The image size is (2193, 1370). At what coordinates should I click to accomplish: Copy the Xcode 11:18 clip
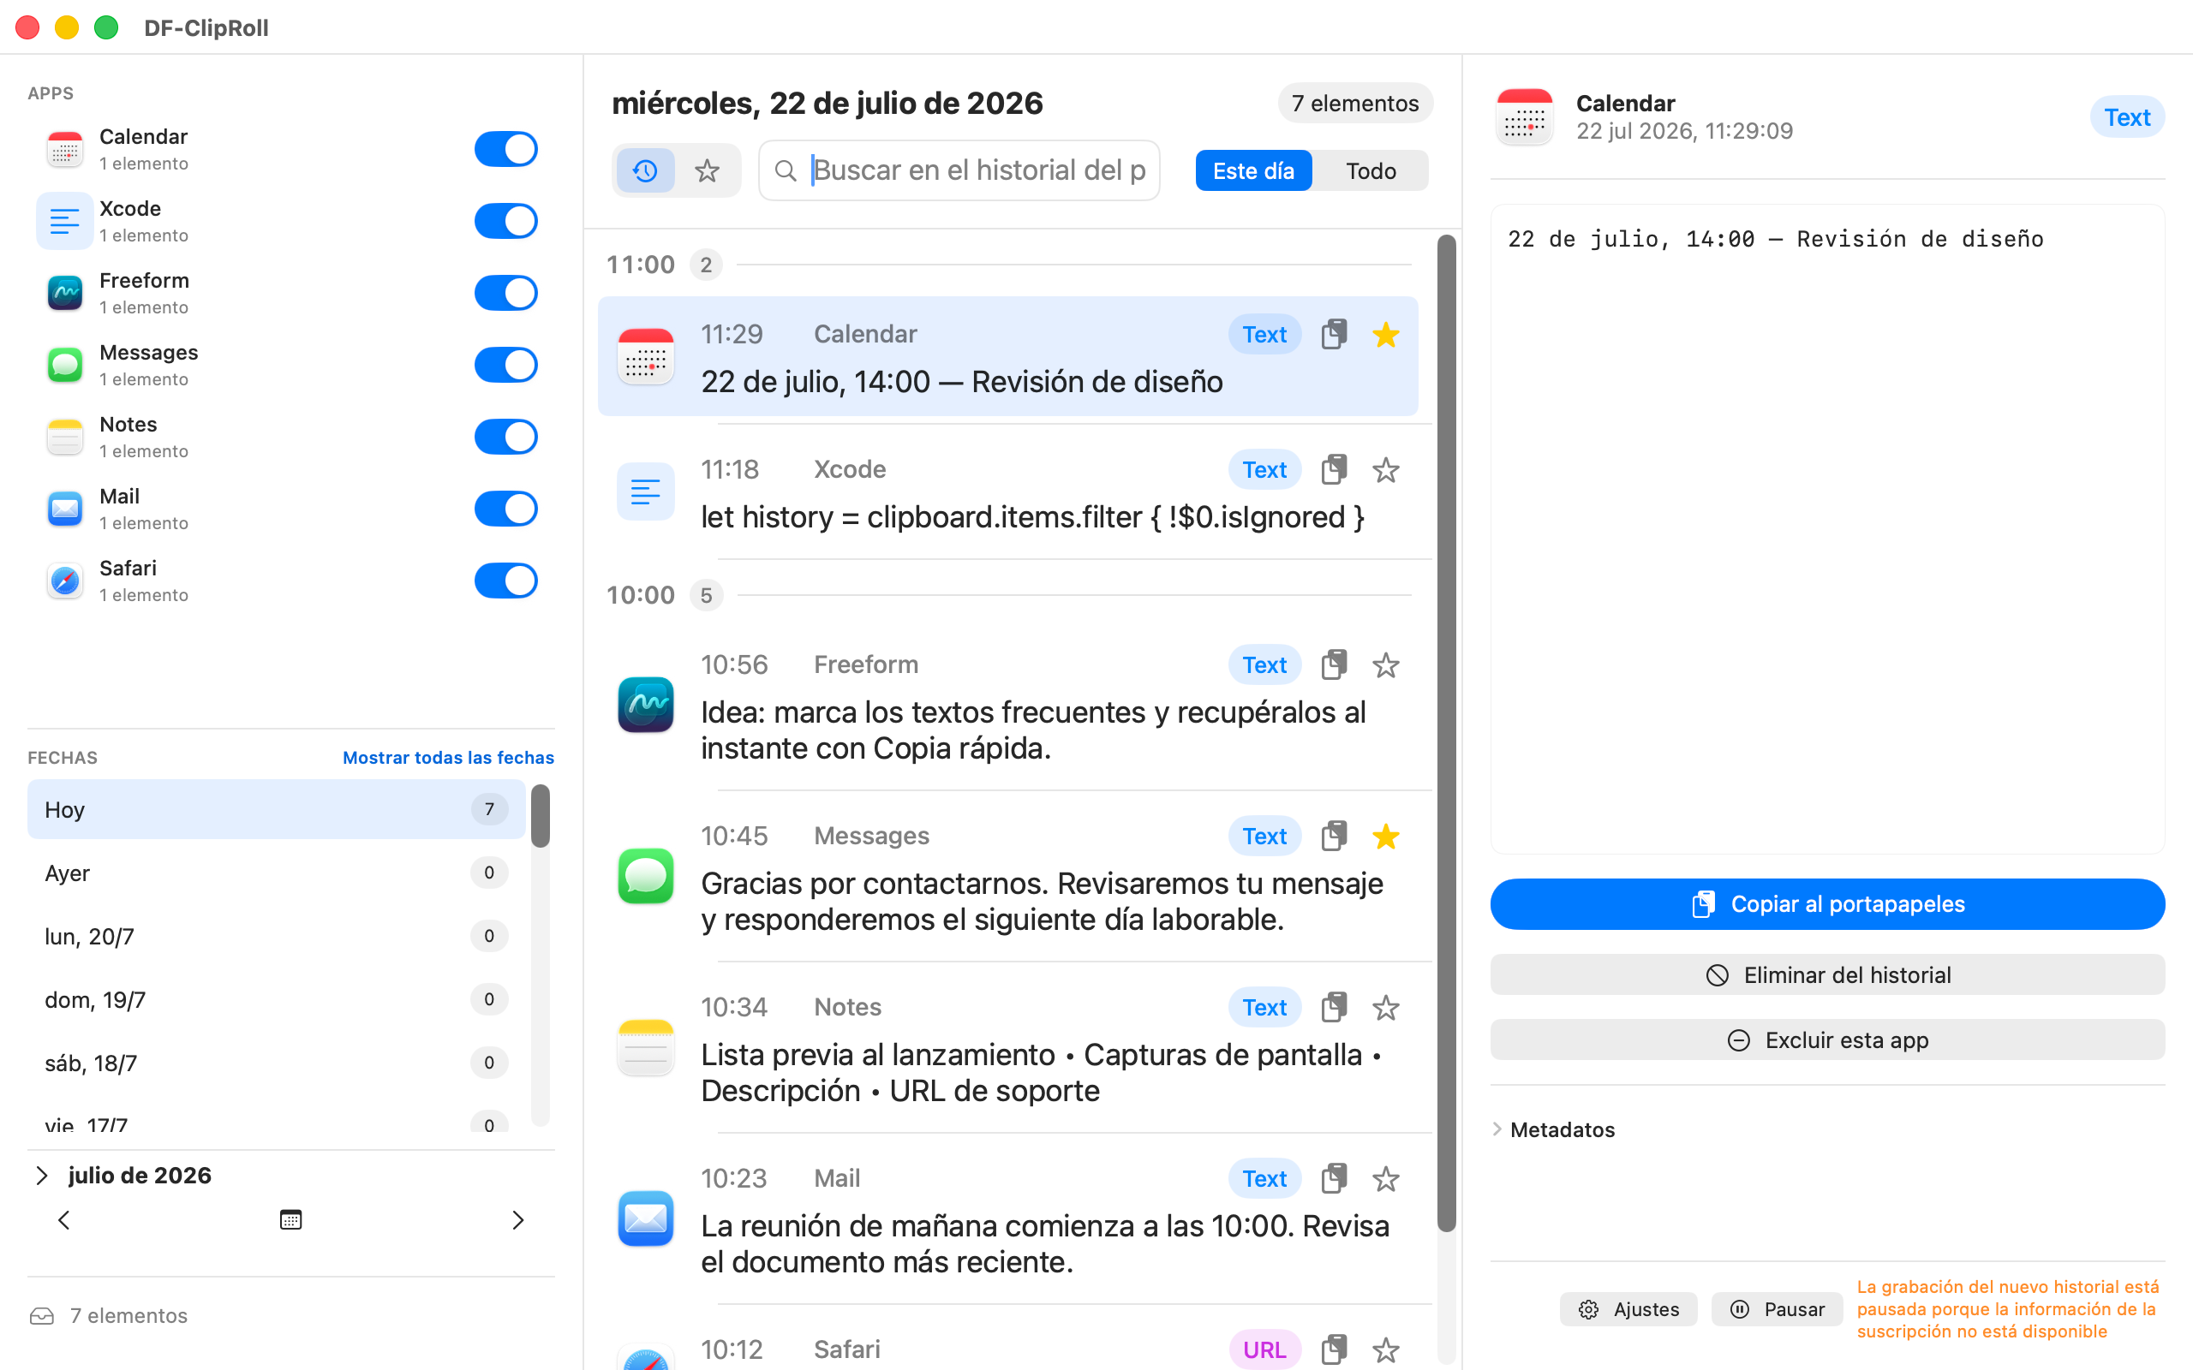tap(1334, 469)
